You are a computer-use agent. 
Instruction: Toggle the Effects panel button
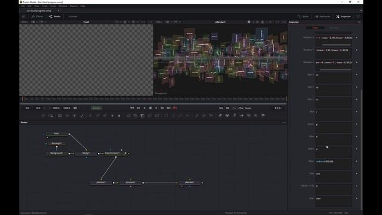[37, 17]
